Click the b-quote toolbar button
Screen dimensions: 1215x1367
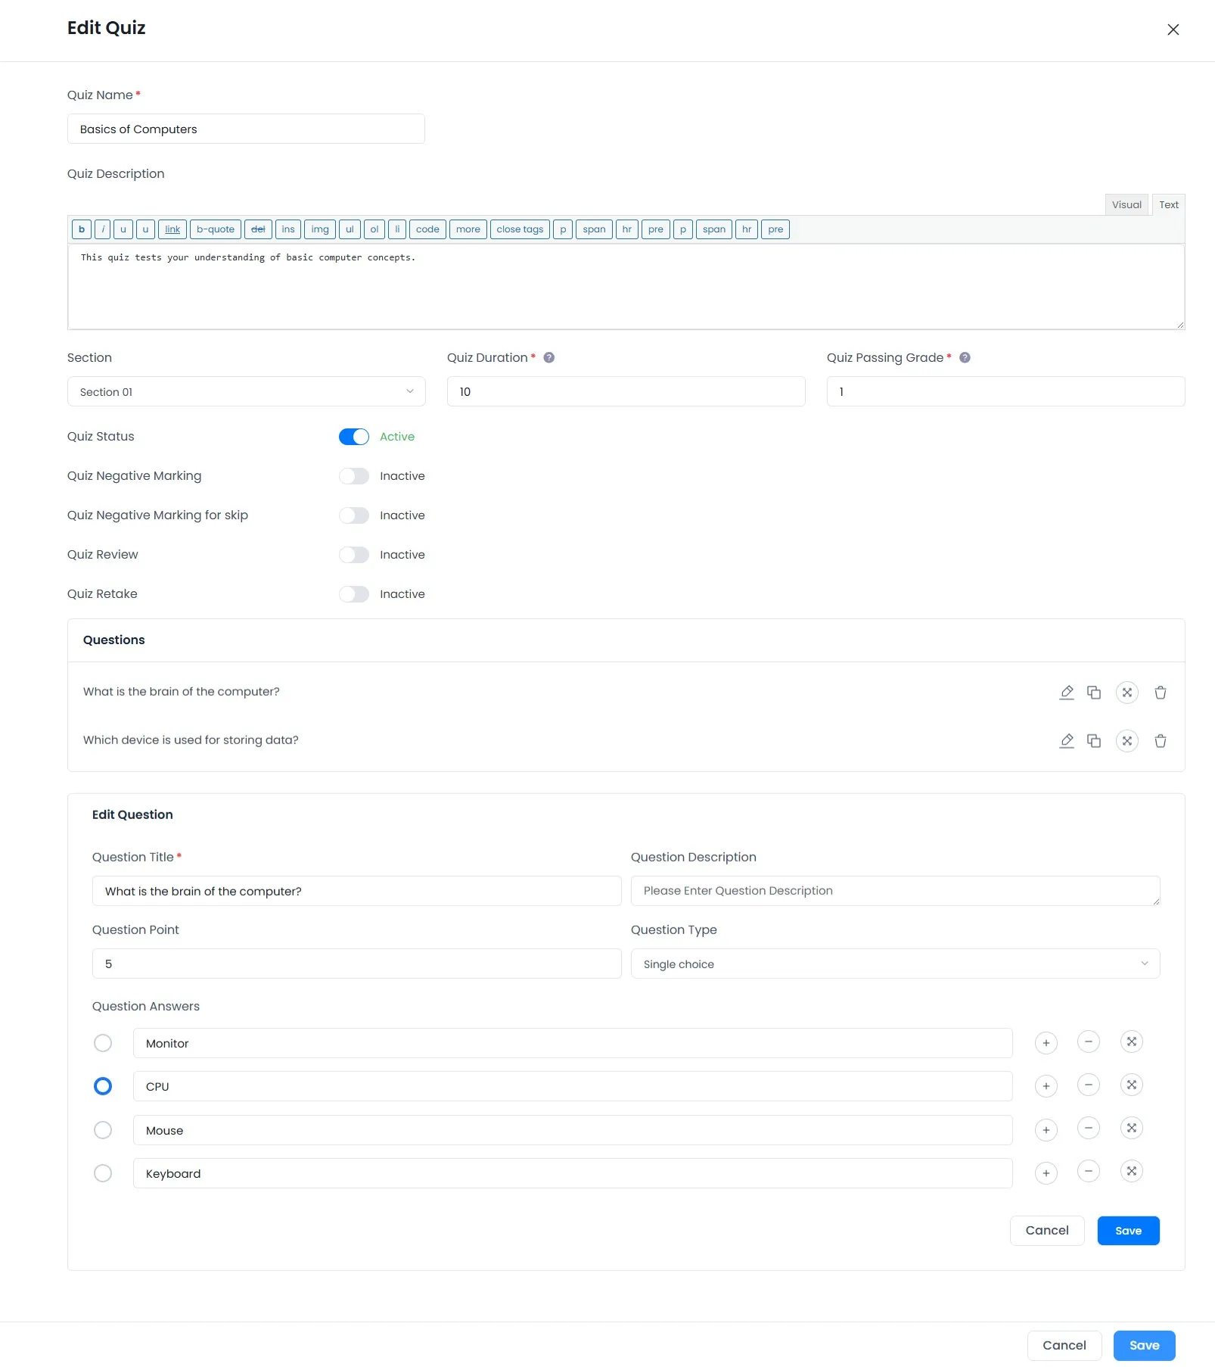point(216,229)
